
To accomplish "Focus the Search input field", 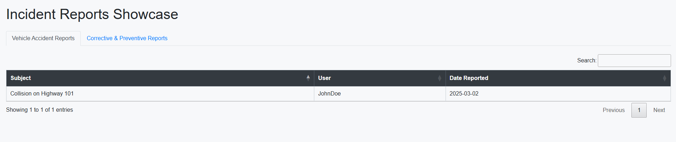I will click(x=634, y=61).
